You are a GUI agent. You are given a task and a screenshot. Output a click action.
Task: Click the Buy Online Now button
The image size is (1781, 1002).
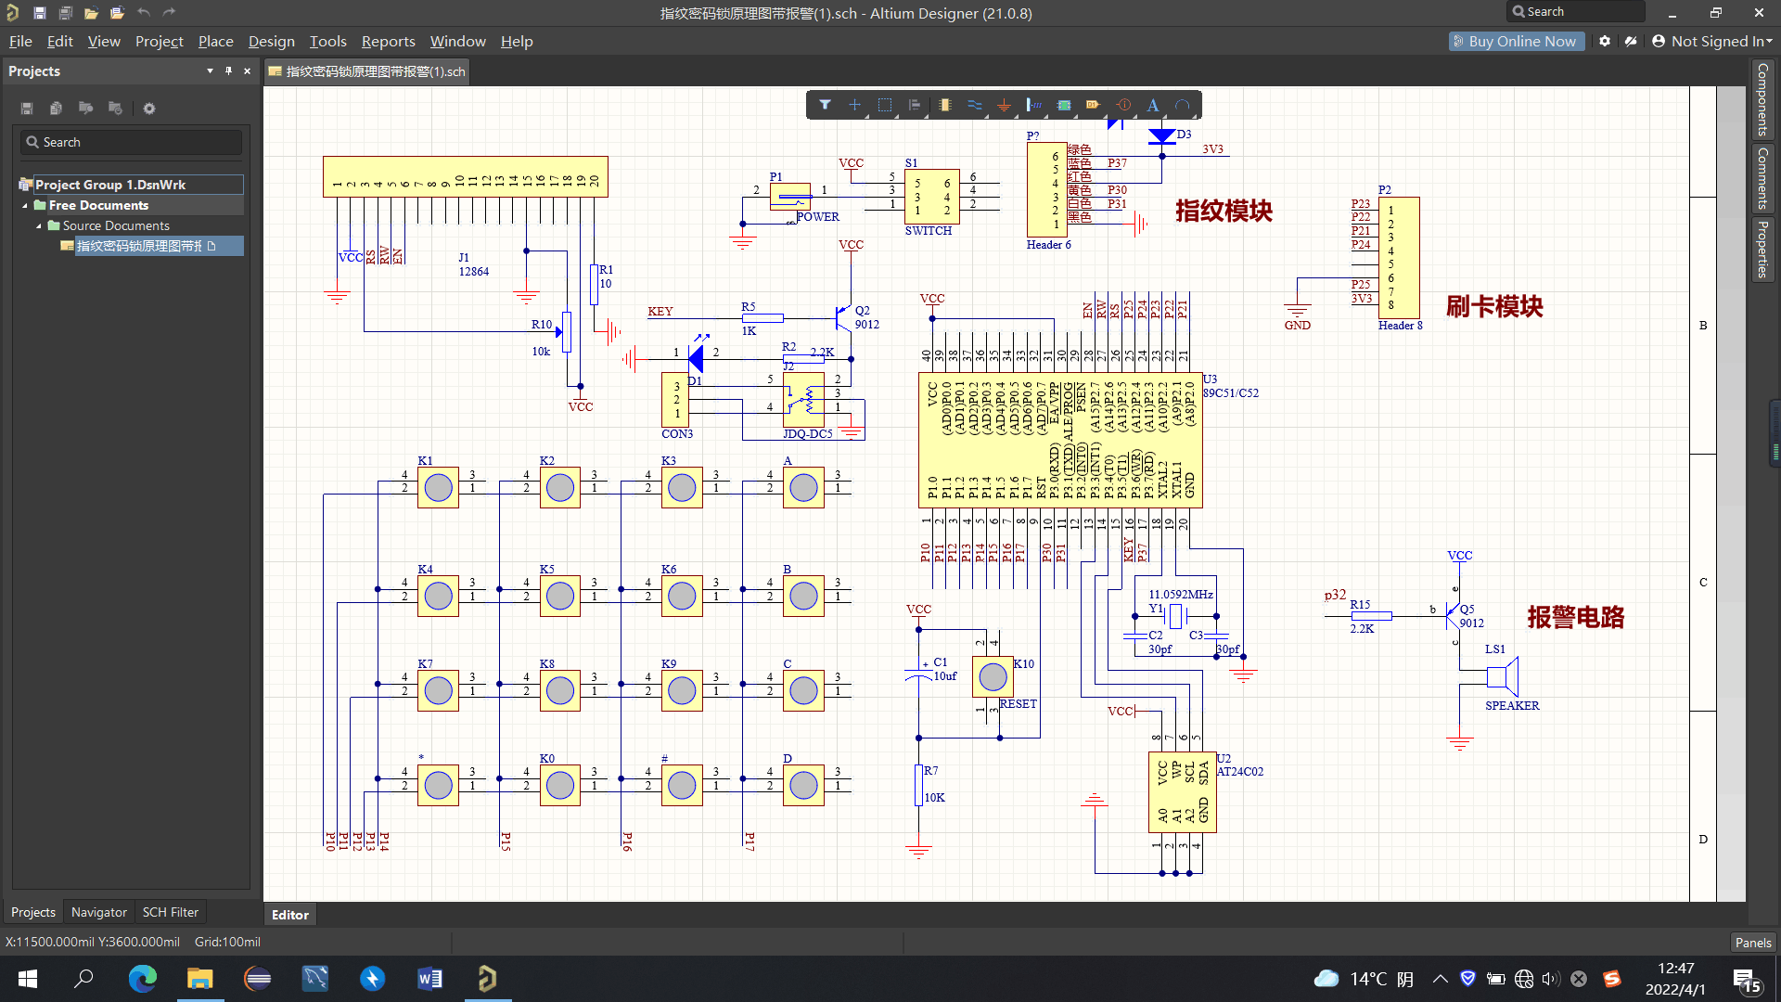click(1515, 42)
